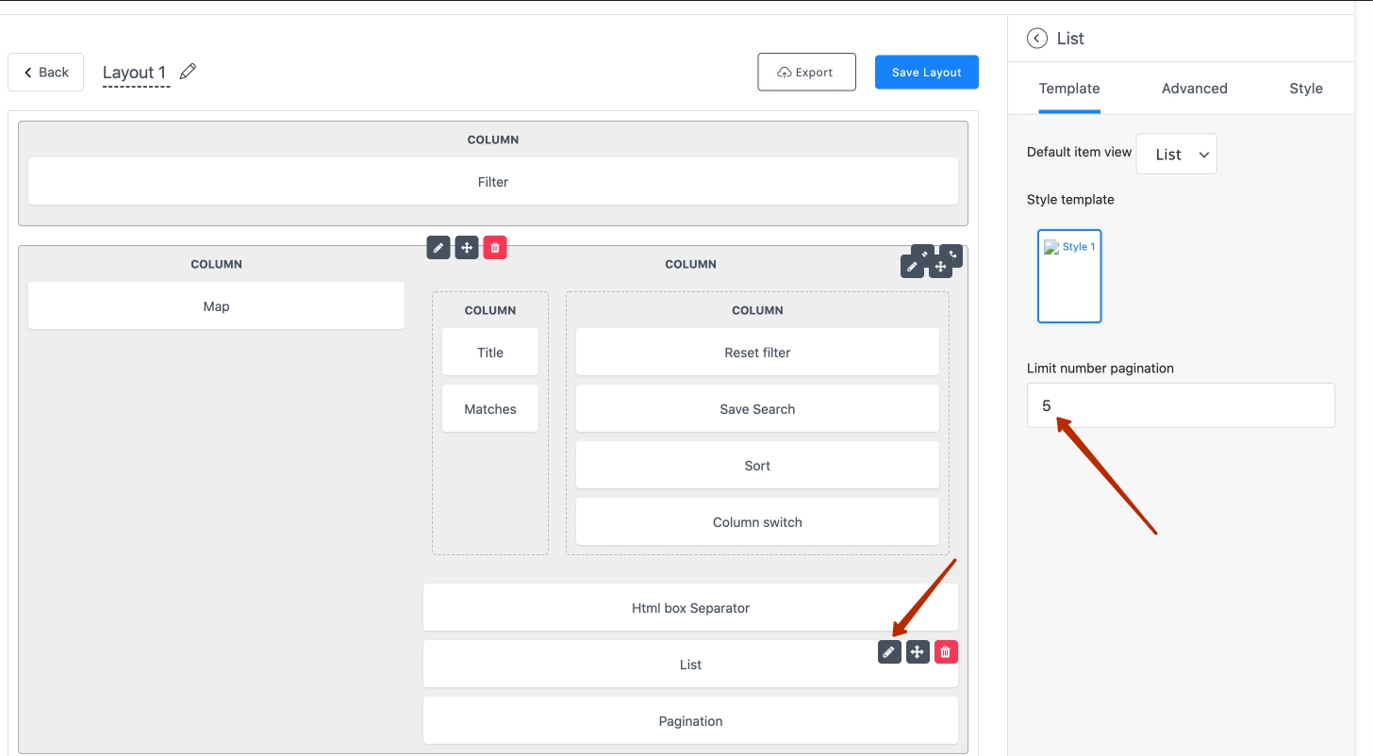Screen dimensions: 1373x756
Task: Choose the Style 1 template thumbnail
Action: tap(1069, 276)
